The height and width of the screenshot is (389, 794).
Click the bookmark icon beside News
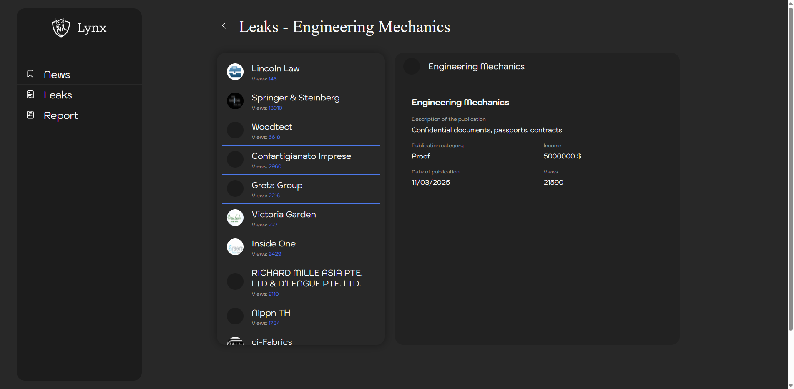[30, 74]
